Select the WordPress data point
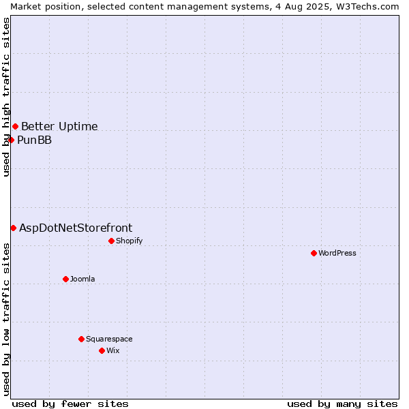 [x=314, y=253]
